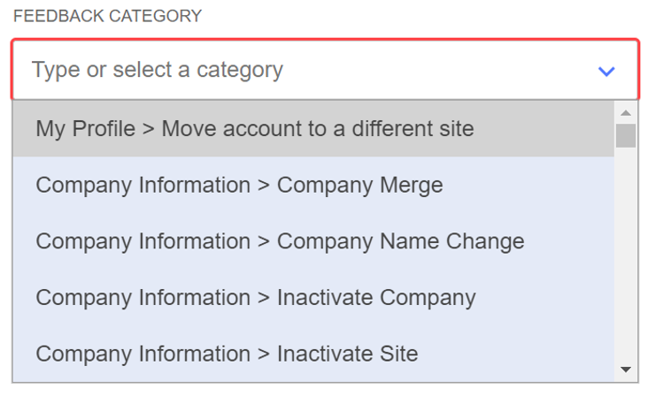Select the highlighted Move account option
The height and width of the screenshot is (396, 648).
coord(255,129)
